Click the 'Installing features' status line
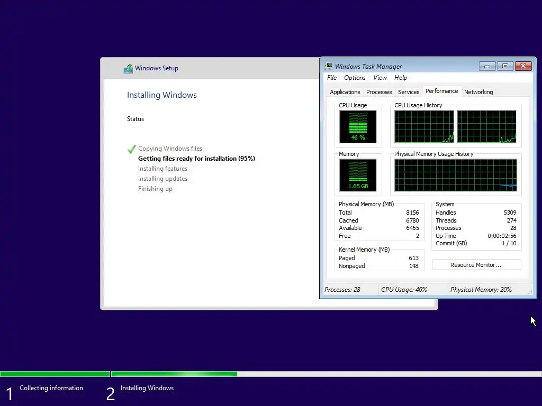Image resolution: width=542 pixels, height=406 pixels. [162, 169]
